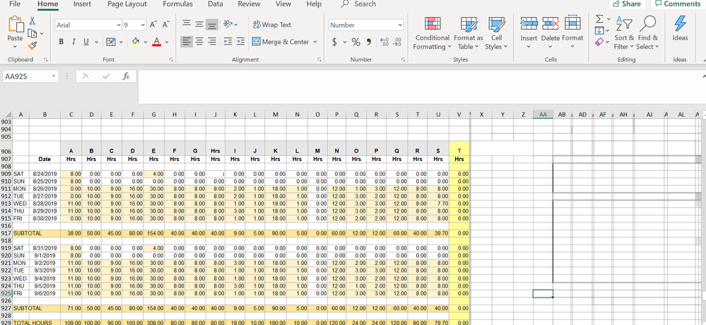Click the Merge & Center button

281,42
